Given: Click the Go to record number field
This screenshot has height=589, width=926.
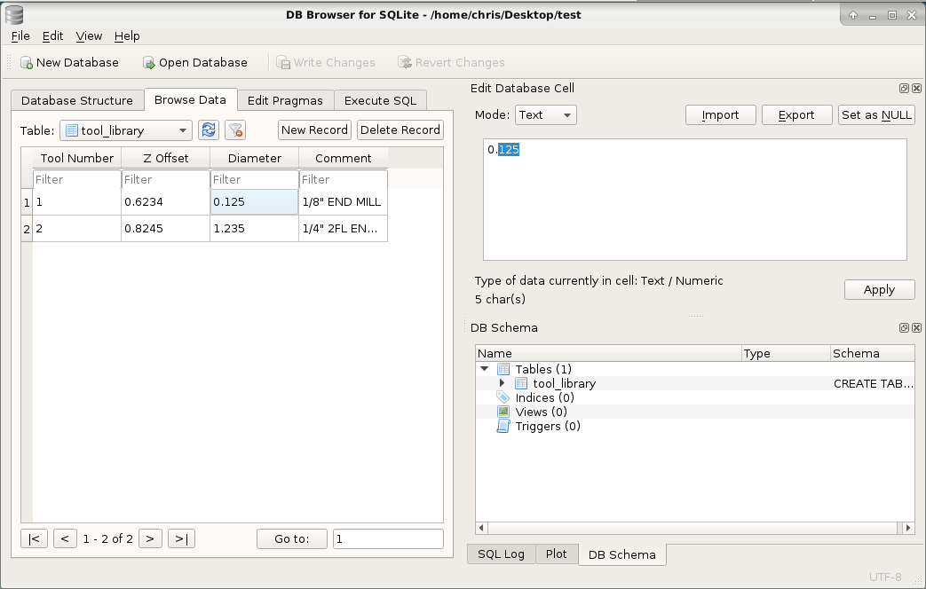Looking at the screenshot, I should coord(388,538).
